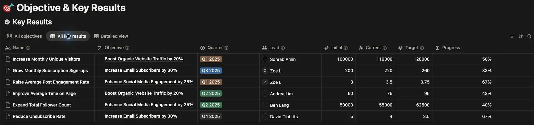The height and width of the screenshot is (125, 534).
Task: Click Target value 120000
Action: pyautogui.click(x=422, y=59)
